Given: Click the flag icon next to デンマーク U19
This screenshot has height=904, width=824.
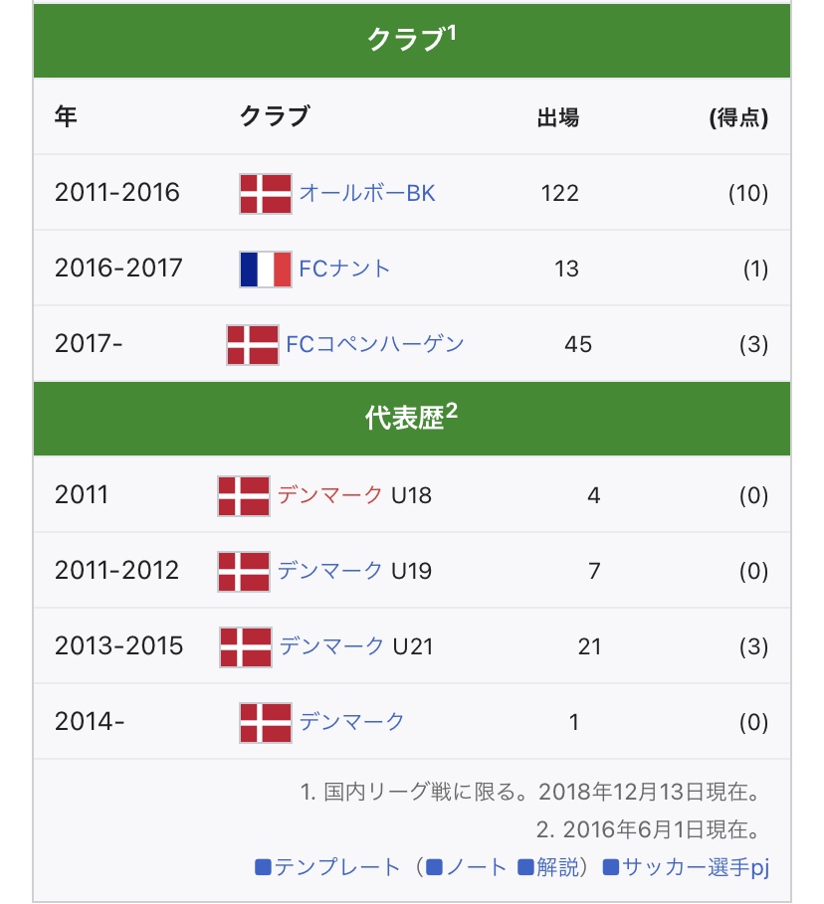Looking at the screenshot, I should 244,571.
